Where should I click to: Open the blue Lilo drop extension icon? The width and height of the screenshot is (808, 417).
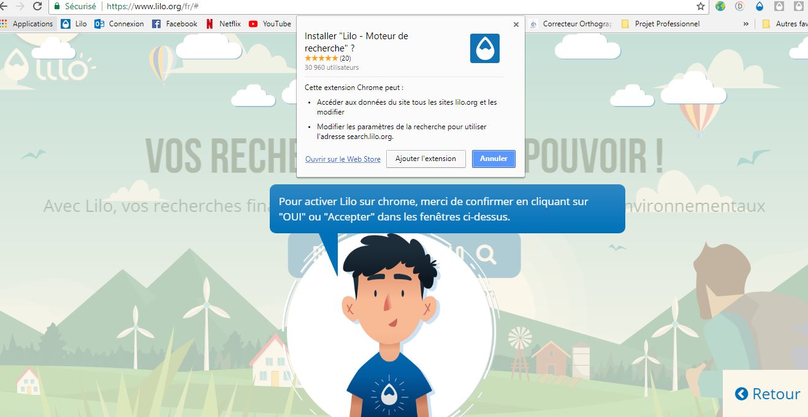tap(760, 6)
